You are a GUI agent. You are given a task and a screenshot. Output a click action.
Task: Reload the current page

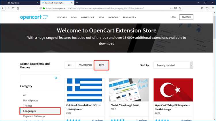13,8
